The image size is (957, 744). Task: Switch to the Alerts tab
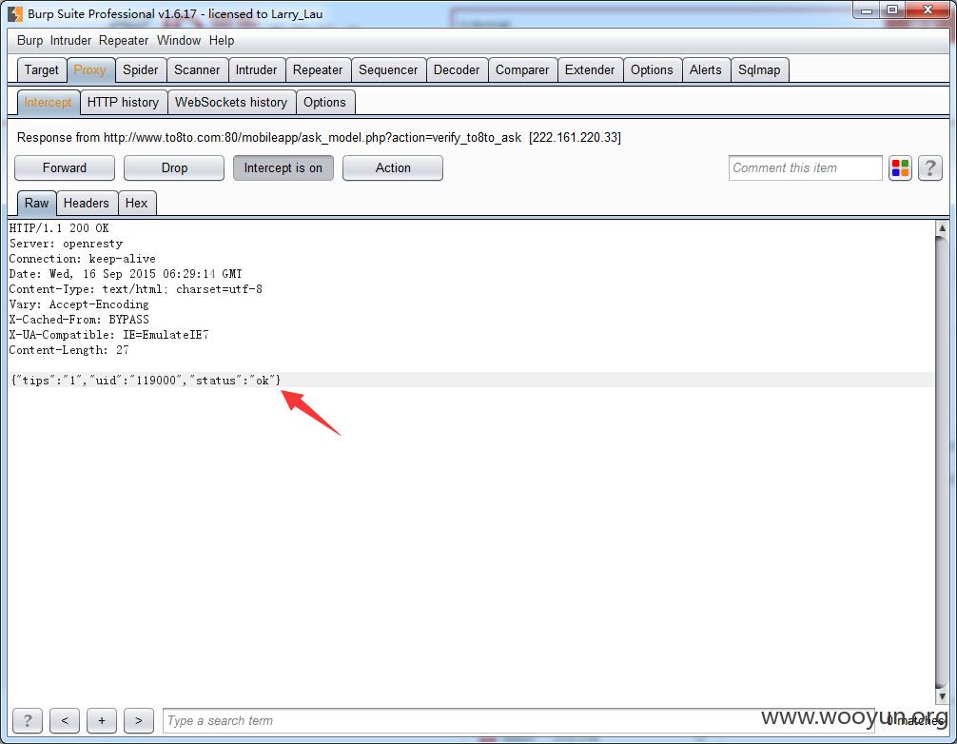(x=706, y=70)
